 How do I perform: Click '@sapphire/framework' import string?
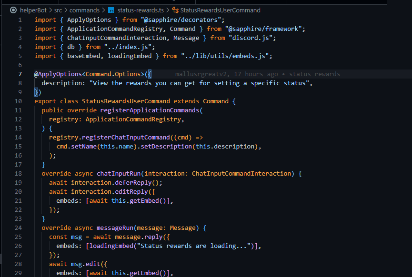(x=263, y=29)
